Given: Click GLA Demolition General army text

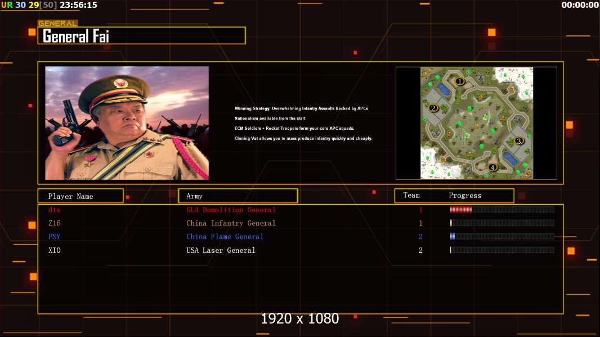Looking at the screenshot, I should tap(231, 210).
